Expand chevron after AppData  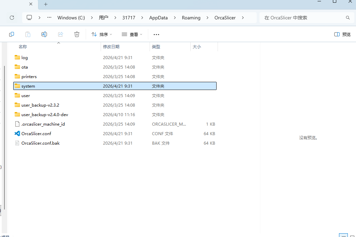point(175,18)
